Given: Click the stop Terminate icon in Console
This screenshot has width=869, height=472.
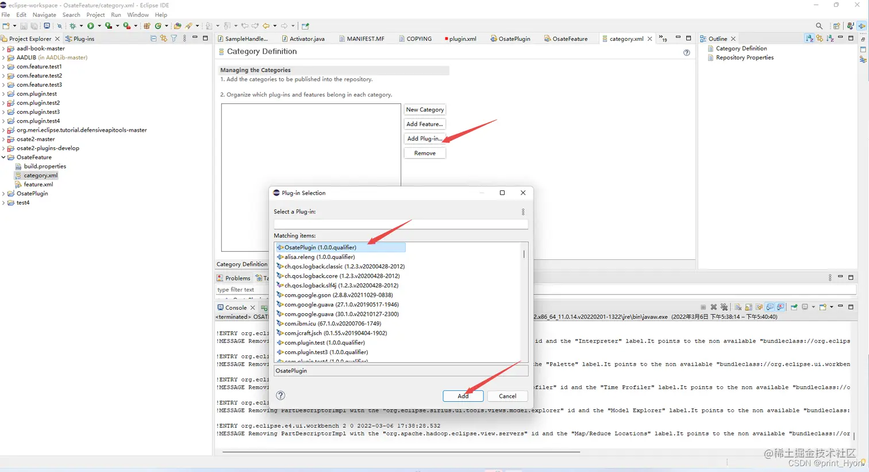Looking at the screenshot, I should click(703, 308).
